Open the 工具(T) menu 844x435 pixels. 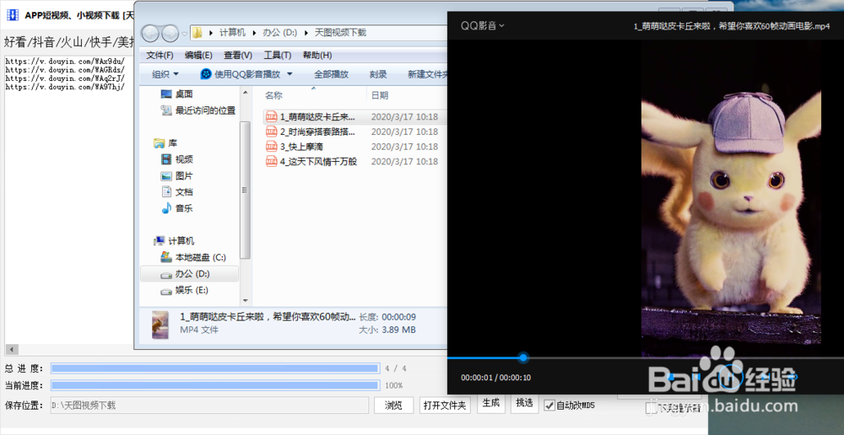pos(277,56)
